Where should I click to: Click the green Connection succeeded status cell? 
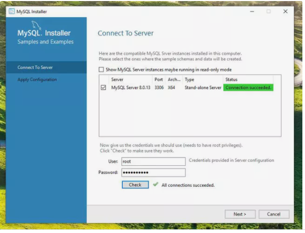(248, 88)
